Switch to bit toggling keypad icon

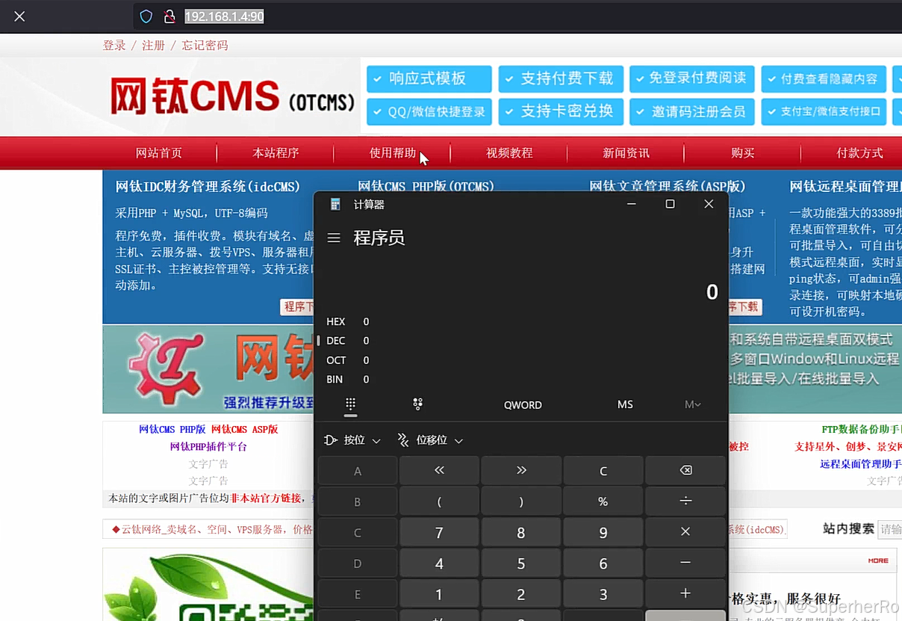(x=417, y=404)
